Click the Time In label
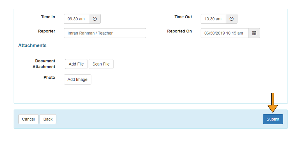This screenshot has width=302, height=142. point(48,17)
